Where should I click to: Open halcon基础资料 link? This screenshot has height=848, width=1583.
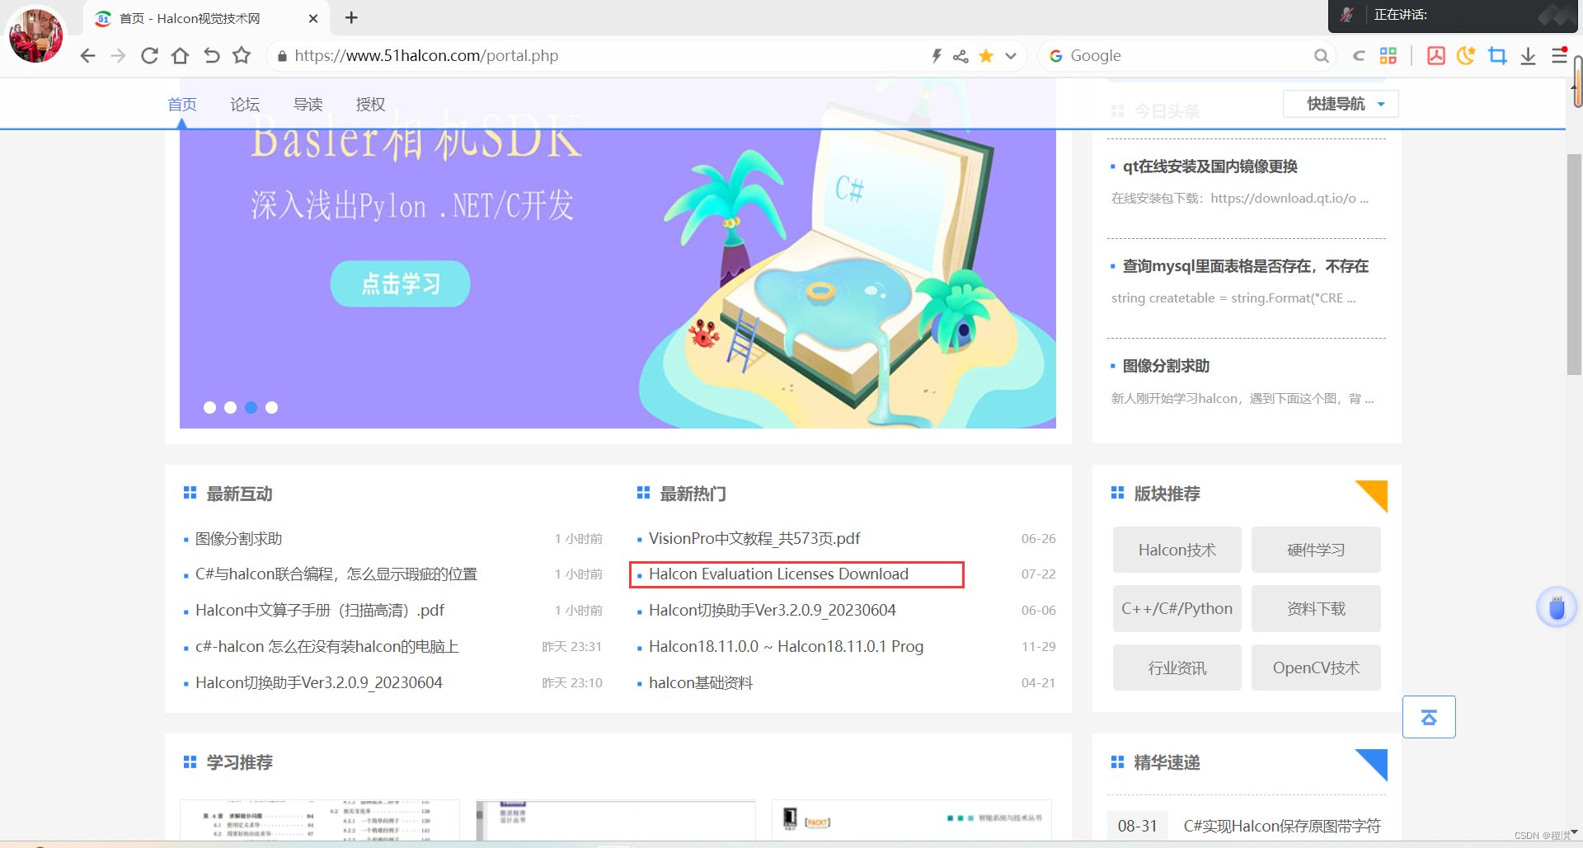[x=701, y=683]
